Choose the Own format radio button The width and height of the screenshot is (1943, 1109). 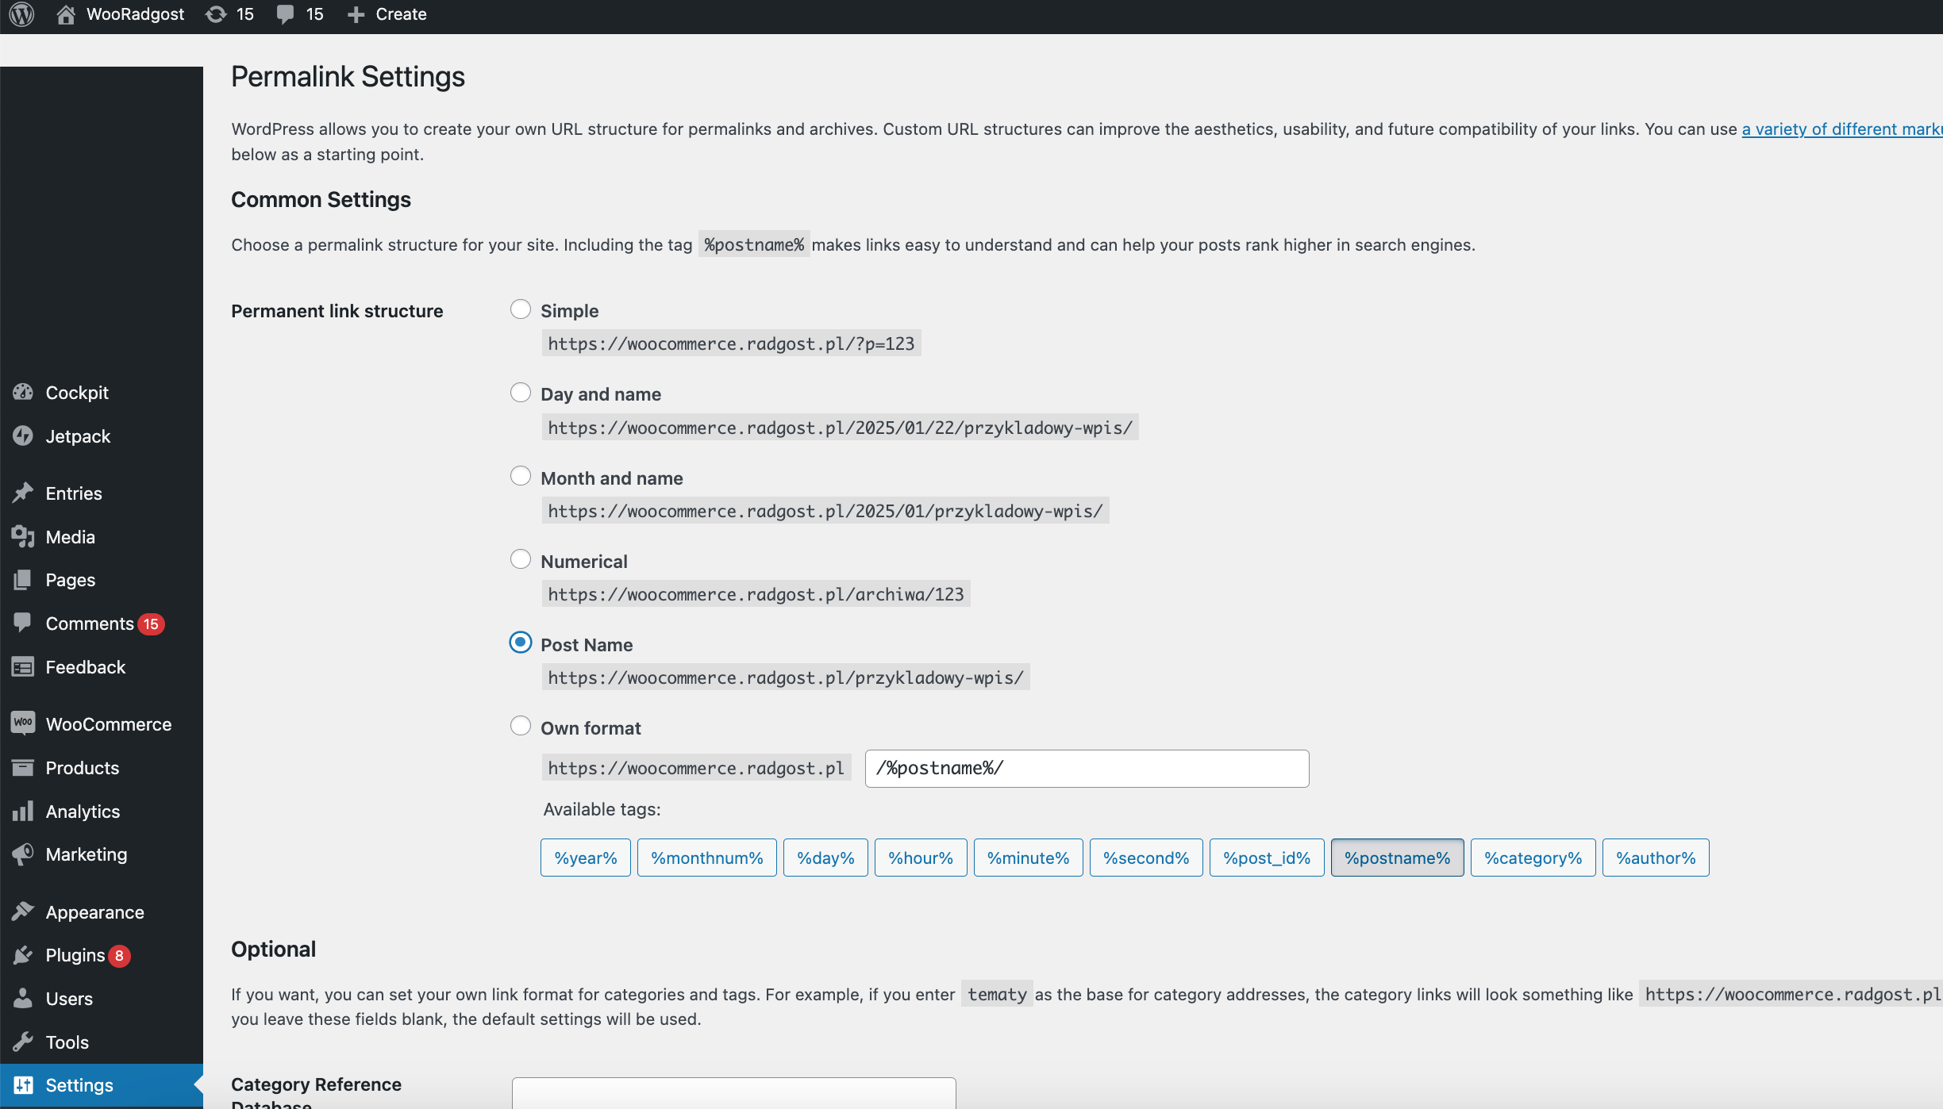520,726
